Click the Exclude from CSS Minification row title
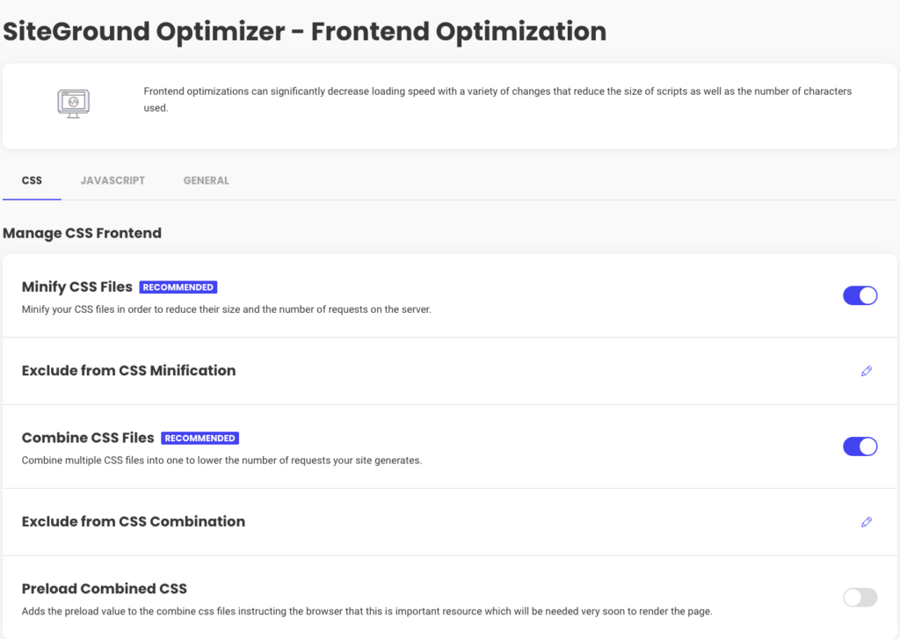The height and width of the screenshot is (639, 900). click(128, 370)
